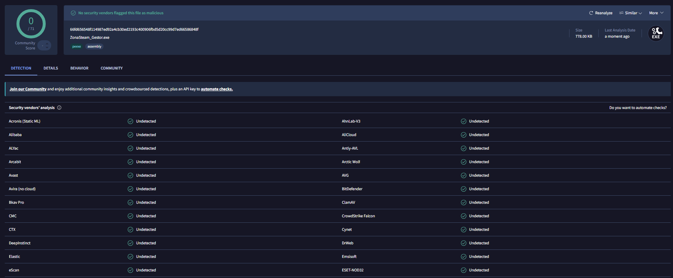Click the eScan undetected check icon
Viewport: 673px width, 278px height.
130,270
